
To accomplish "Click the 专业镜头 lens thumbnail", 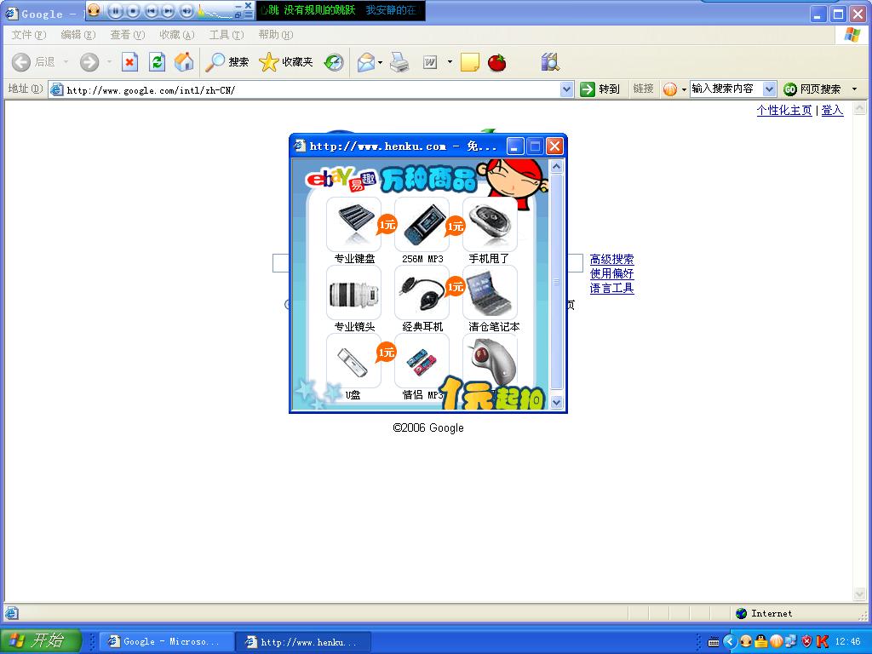I will [x=353, y=293].
